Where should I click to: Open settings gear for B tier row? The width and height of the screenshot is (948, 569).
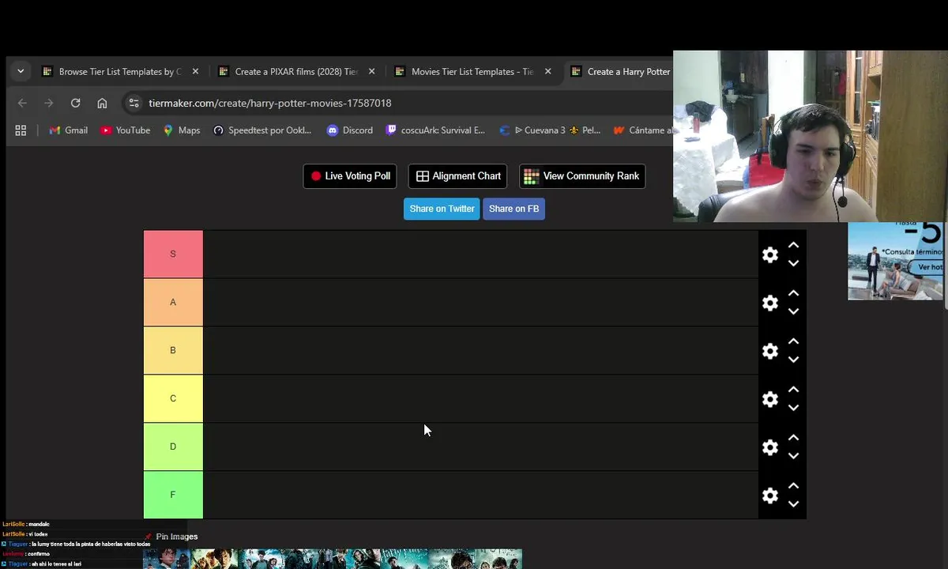click(x=770, y=351)
